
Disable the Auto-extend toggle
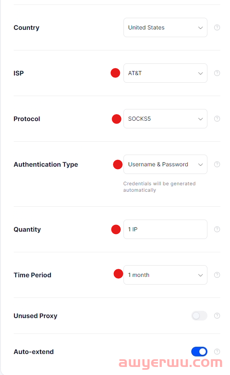coord(199,352)
